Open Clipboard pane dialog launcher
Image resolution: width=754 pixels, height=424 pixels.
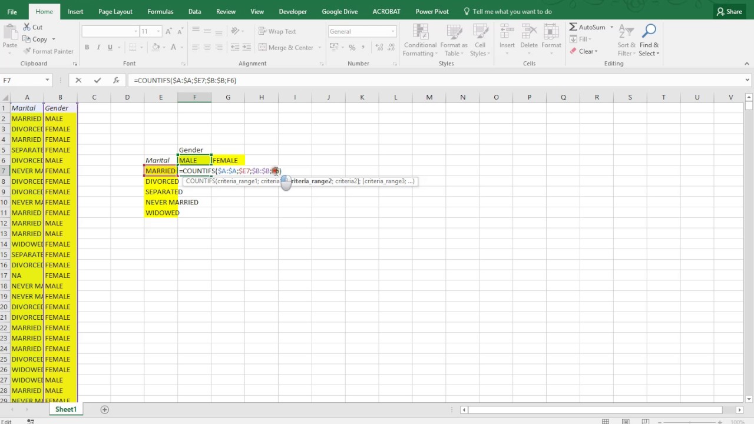point(75,64)
